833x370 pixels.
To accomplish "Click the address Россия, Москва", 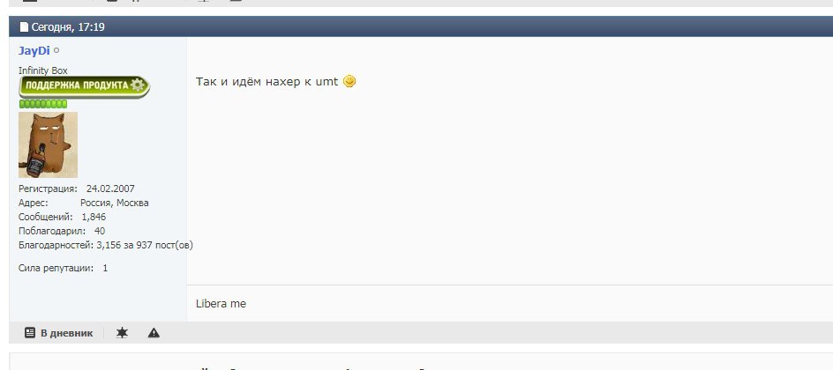I will click(115, 203).
